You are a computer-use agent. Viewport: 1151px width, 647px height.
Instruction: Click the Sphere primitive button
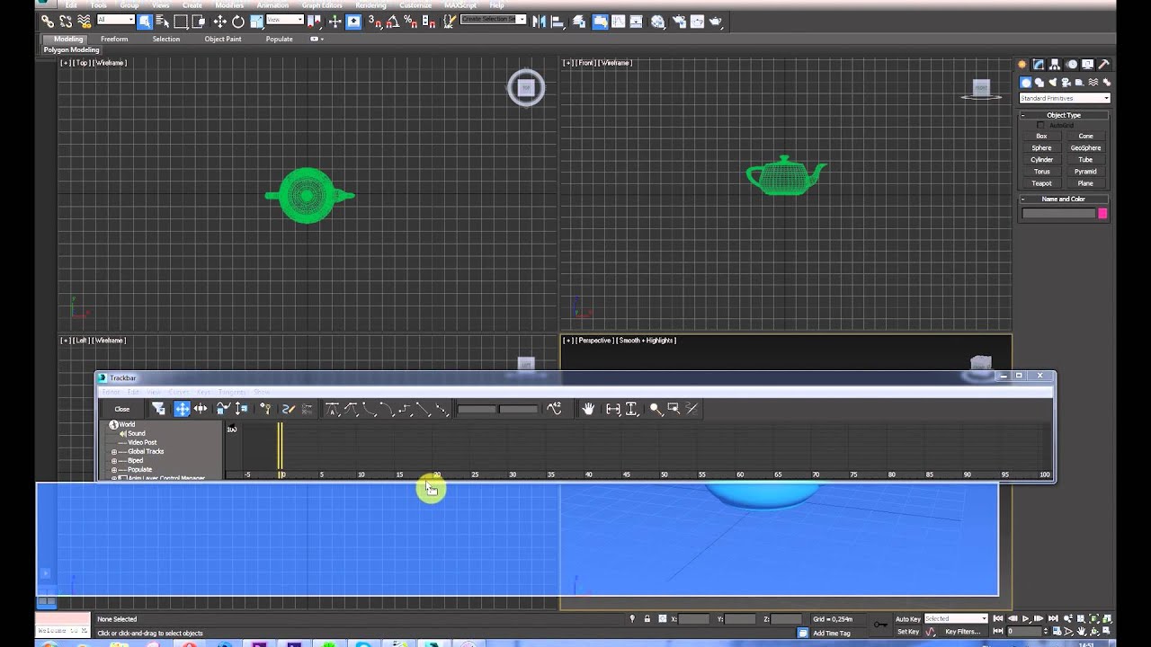[1041, 147]
